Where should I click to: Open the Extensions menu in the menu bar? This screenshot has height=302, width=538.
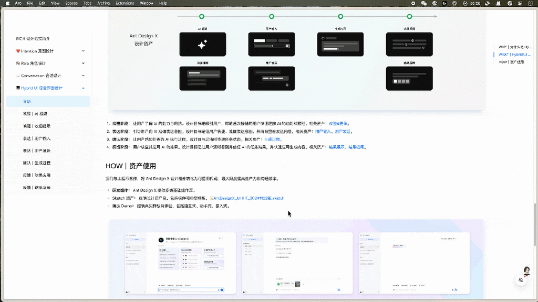pyautogui.click(x=125, y=3)
